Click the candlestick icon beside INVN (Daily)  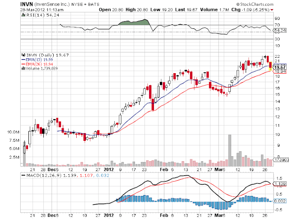coord(23,55)
